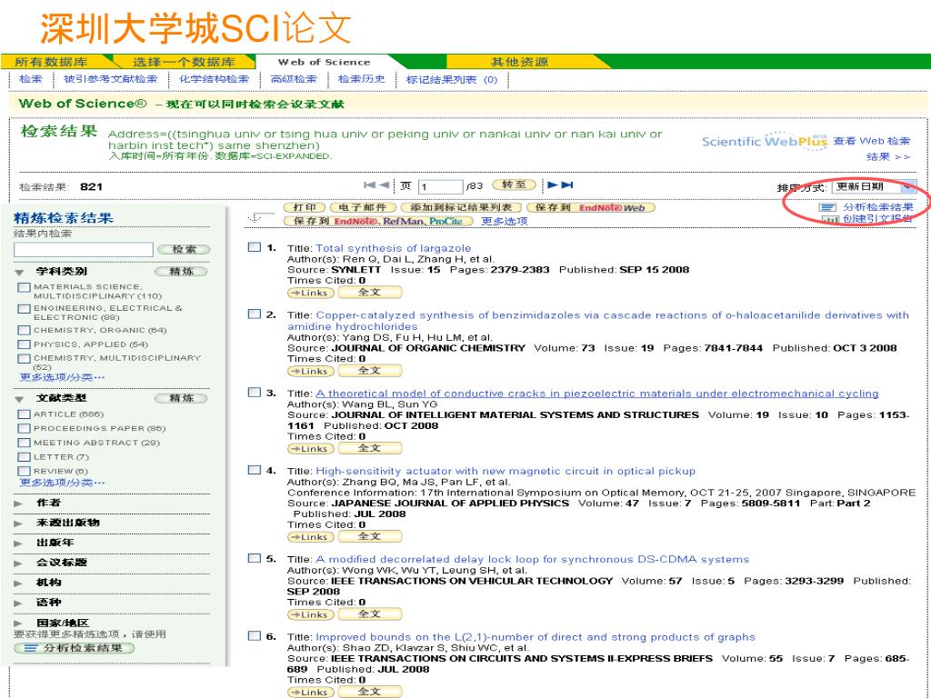Open 被引参考文献检索 in the search menu
The image size is (931, 698).
pos(110,79)
